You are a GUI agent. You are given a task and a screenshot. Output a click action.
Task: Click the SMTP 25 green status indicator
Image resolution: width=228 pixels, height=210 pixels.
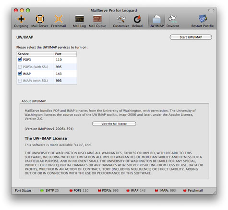pyautogui.click(x=42, y=190)
